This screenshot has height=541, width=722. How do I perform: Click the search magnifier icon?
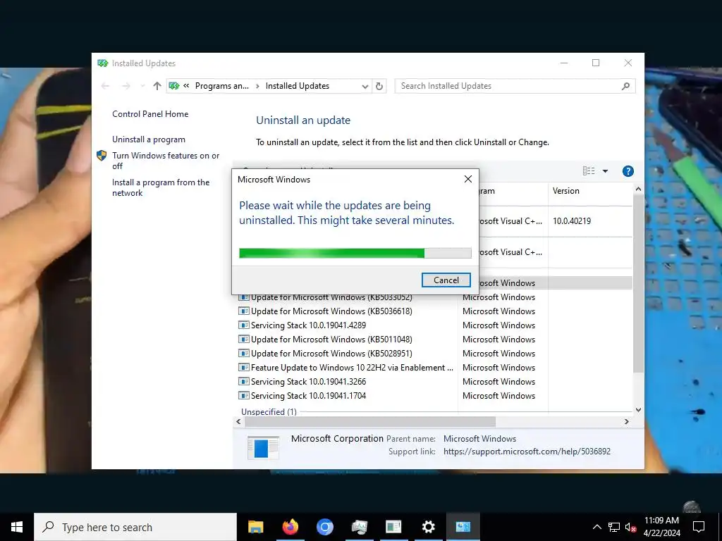[625, 86]
